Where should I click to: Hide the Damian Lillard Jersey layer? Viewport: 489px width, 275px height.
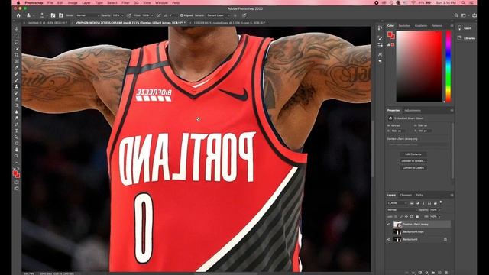coord(389,225)
